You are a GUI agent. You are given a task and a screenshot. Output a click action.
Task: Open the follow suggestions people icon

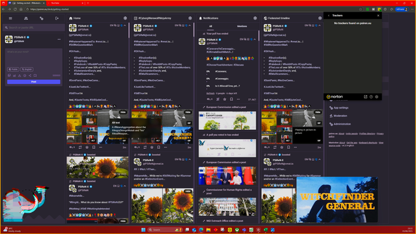point(26,18)
